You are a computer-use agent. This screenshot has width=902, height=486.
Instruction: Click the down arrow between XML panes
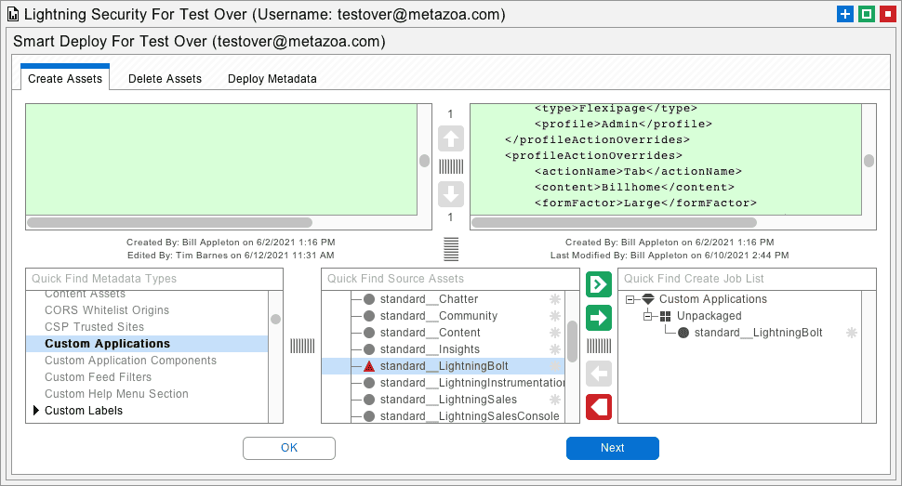(450, 194)
